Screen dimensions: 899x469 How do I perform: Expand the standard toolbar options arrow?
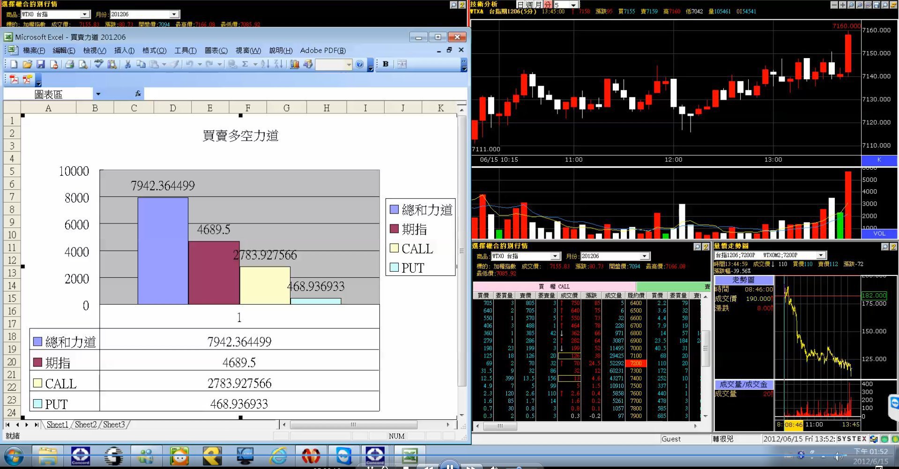pos(371,65)
